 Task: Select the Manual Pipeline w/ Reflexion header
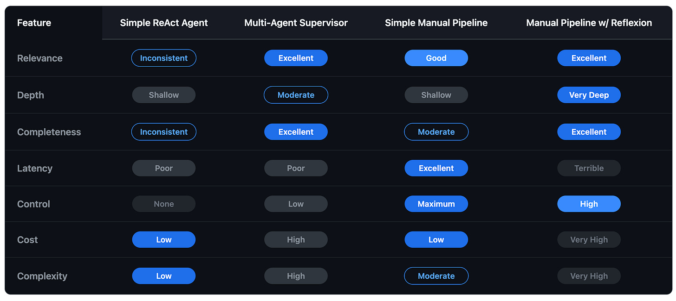click(x=589, y=23)
